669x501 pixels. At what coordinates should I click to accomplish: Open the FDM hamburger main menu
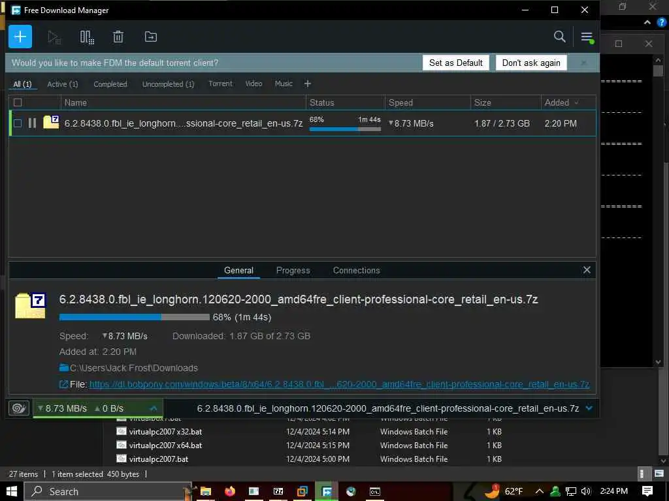click(x=587, y=37)
